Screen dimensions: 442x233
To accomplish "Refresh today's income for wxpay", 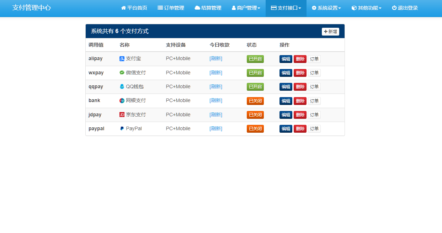I will (216, 73).
